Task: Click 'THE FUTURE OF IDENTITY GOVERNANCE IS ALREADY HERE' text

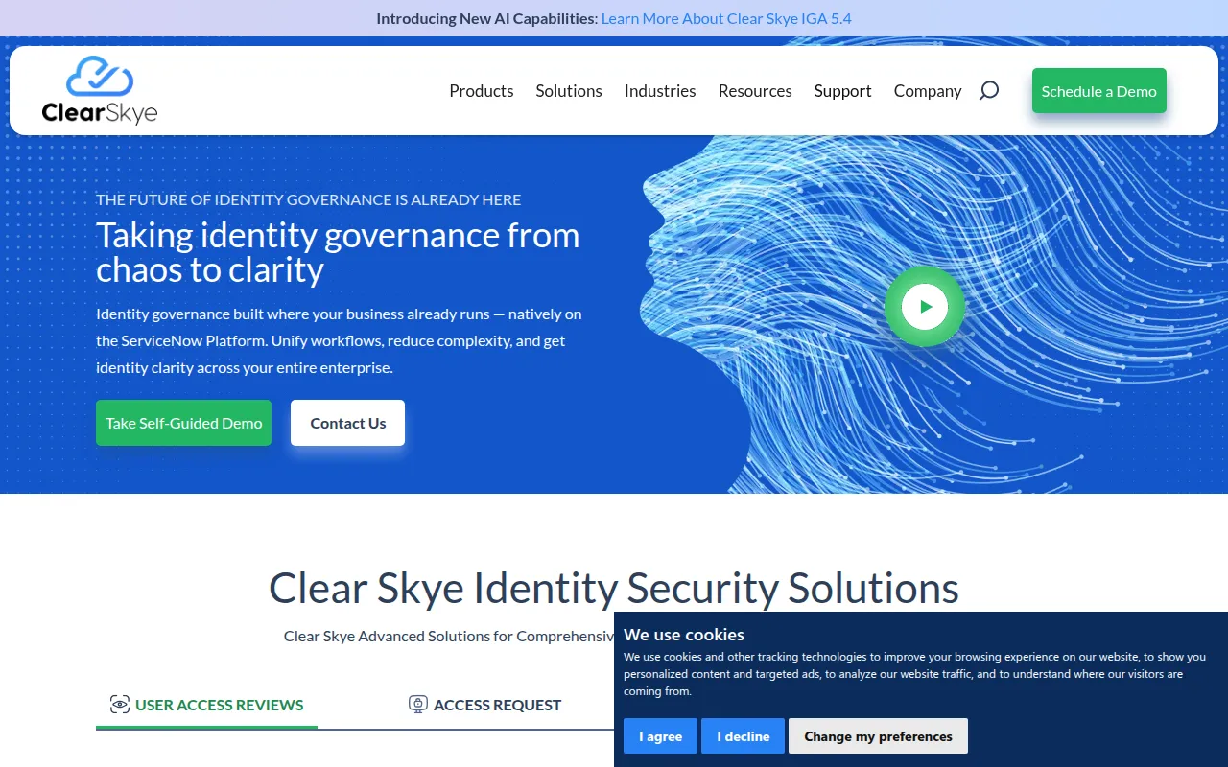Action: coord(308,199)
